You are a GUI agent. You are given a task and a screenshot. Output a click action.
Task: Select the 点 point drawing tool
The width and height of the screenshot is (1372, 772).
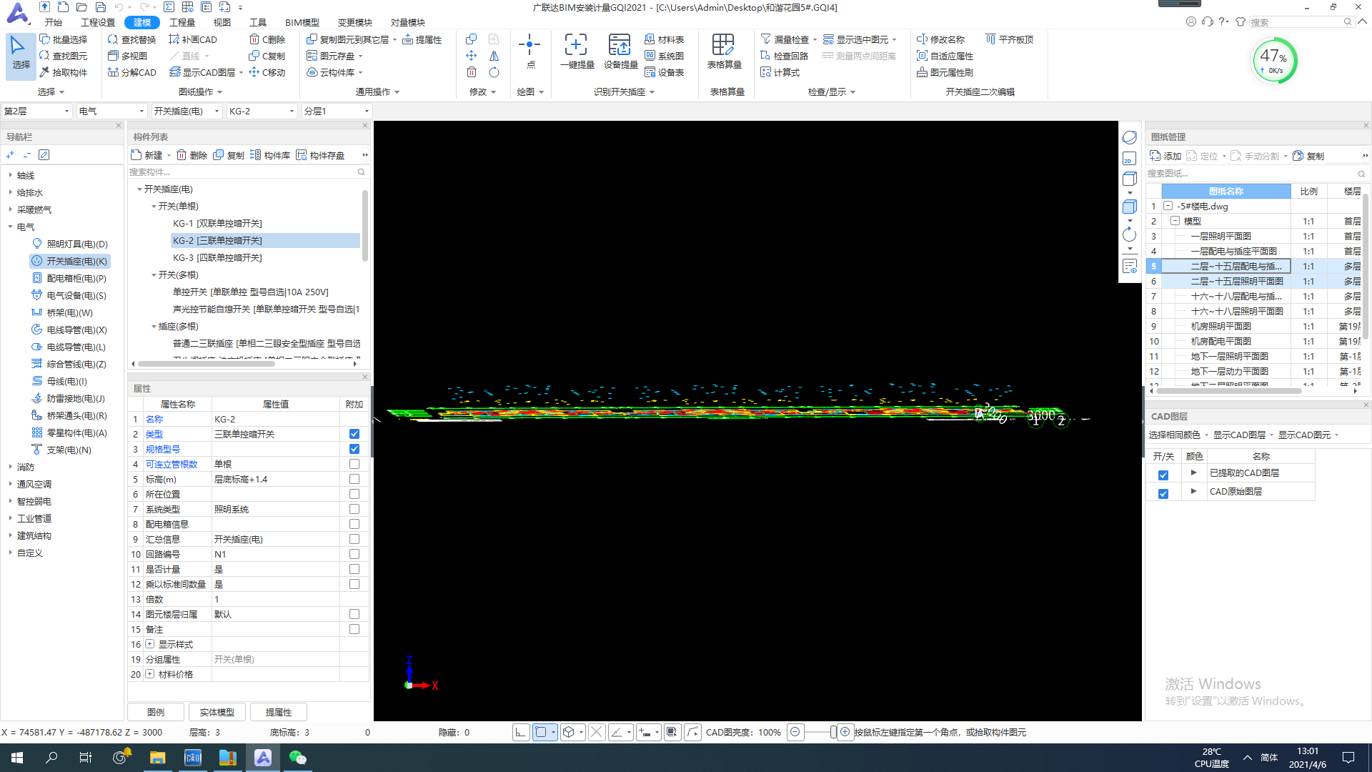(530, 51)
